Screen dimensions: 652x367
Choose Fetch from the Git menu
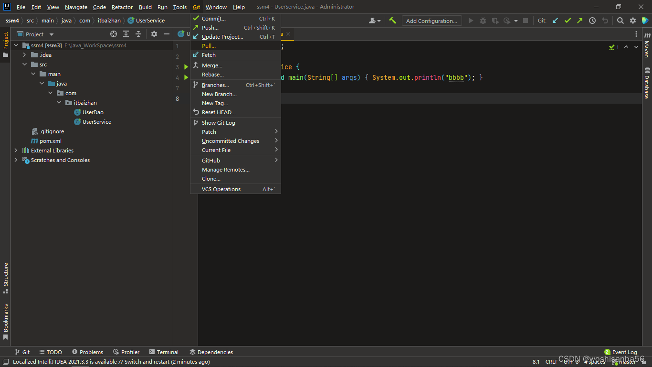coord(235,55)
